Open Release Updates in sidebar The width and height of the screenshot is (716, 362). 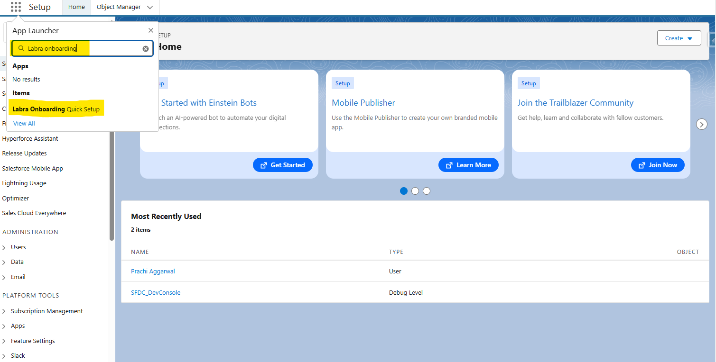point(24,154)
